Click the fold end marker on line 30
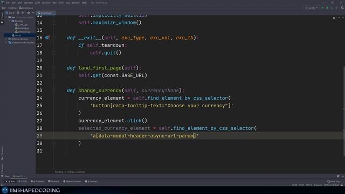Screen dimensions: 345x194 tap(53, 143)
